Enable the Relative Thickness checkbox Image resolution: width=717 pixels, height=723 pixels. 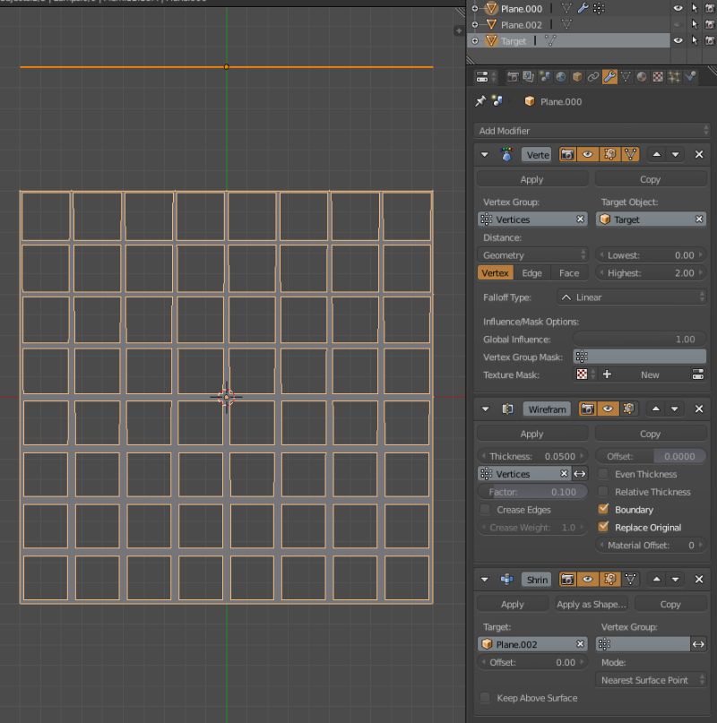[x=603, y=492]
